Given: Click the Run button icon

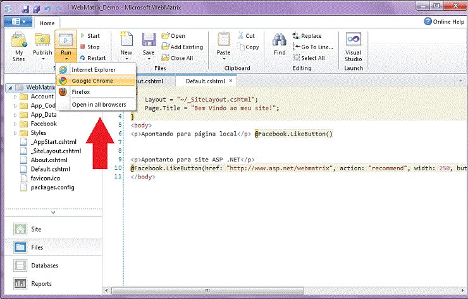Looking at the screenshot, I should [x=66, y=40].
